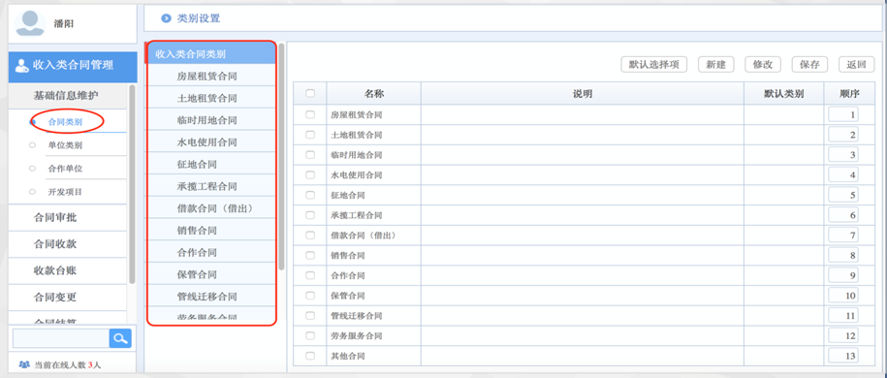Image resolution: width=887 pixels, height=378 pixels.
Task: Select 开发项目 in the sidebar
Action: (66, 192)
